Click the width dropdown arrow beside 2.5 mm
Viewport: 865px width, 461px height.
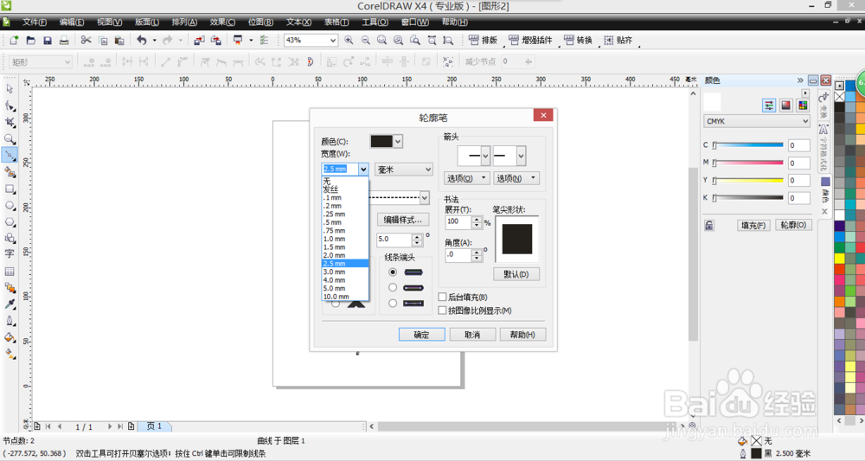pyautogui.click(x=363, y=170)
